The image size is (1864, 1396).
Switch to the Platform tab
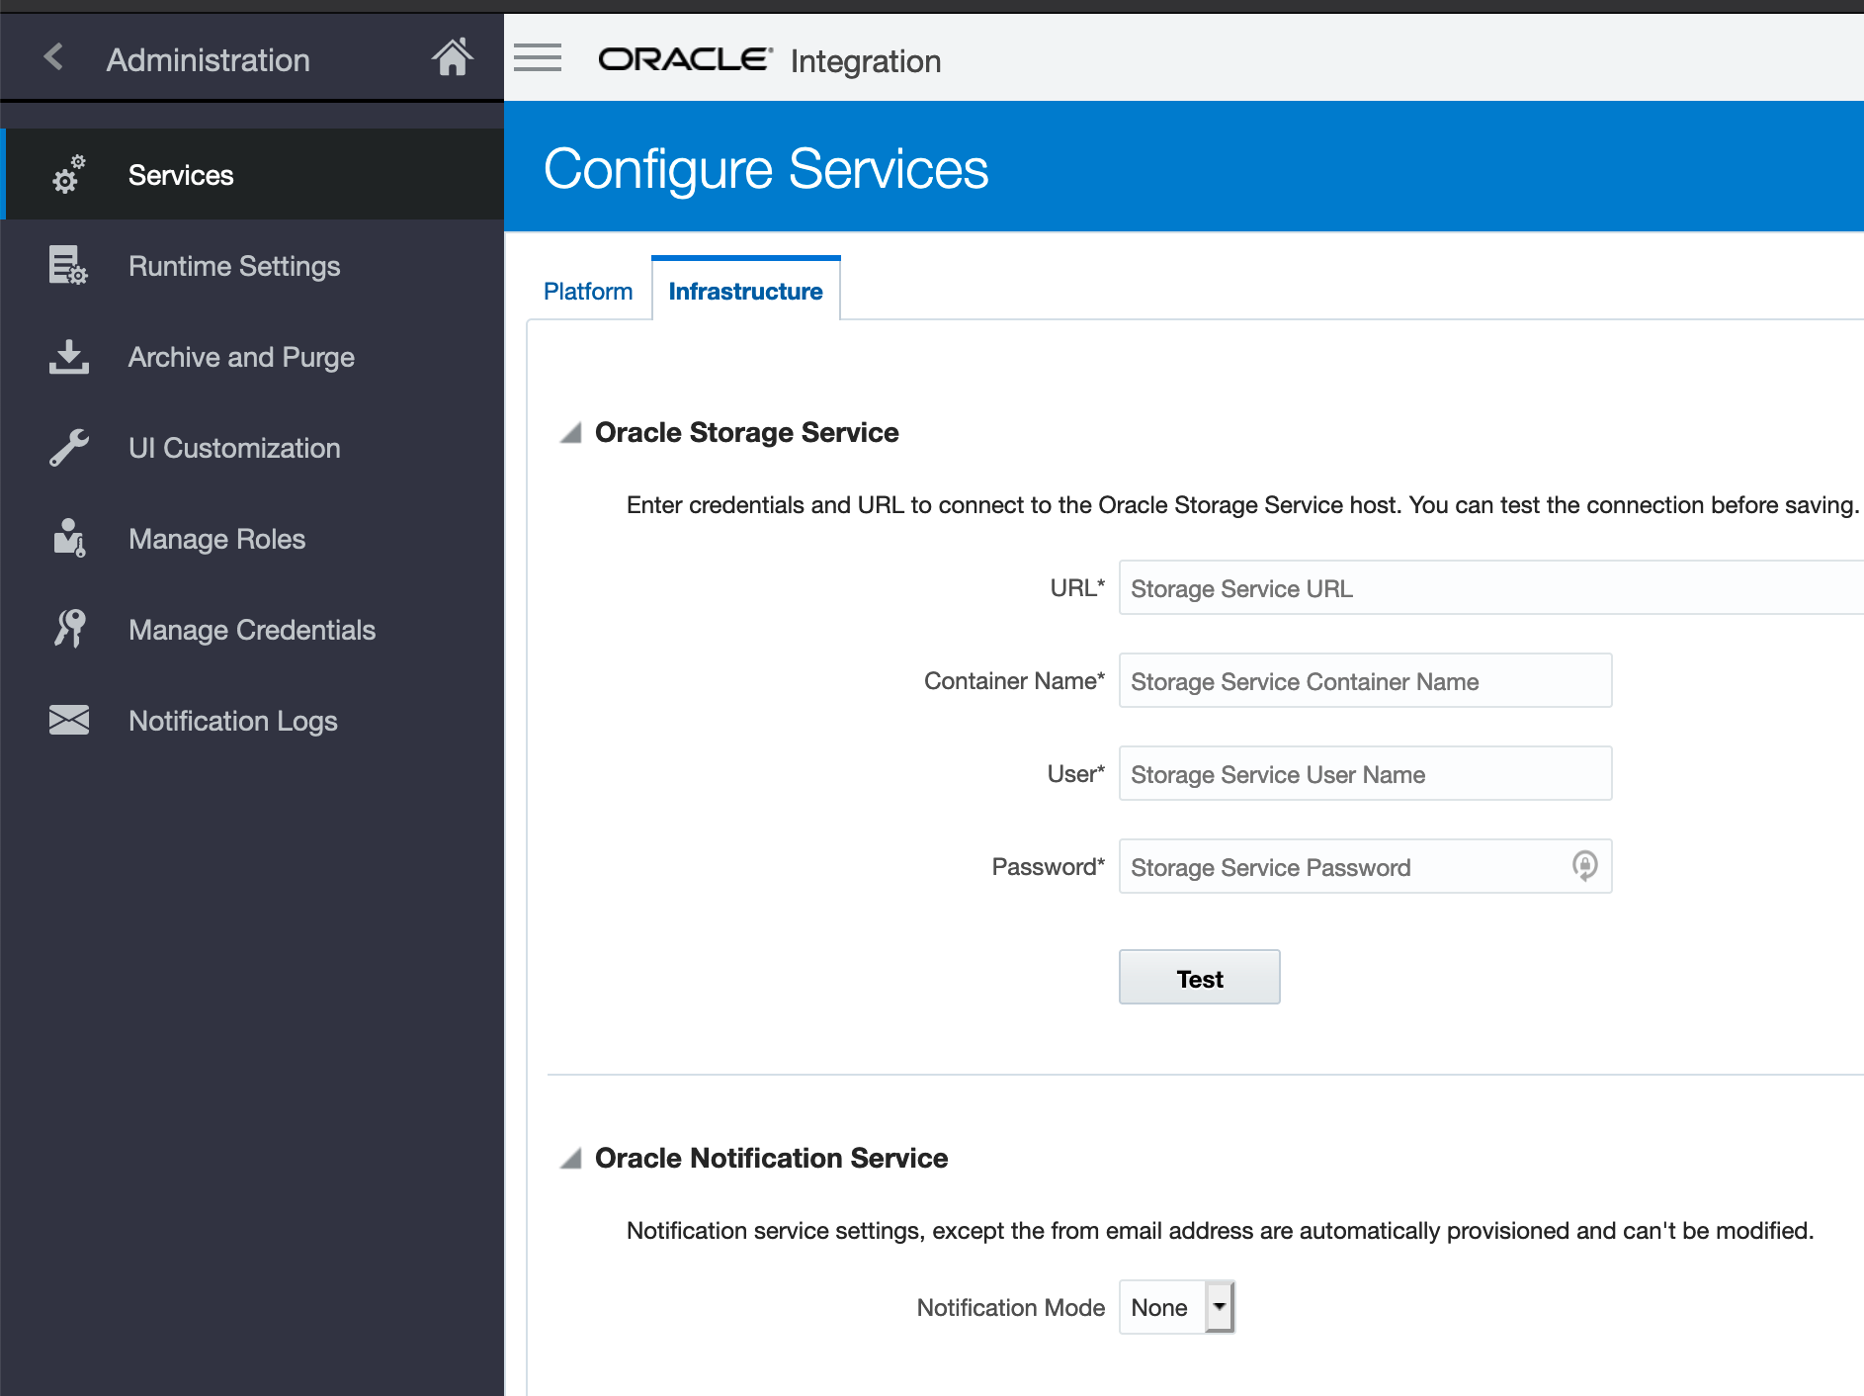(x=588, y=291)
